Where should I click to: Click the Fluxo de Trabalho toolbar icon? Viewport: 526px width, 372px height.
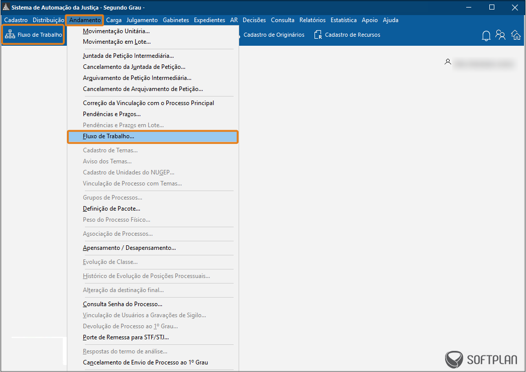tap(10, 35)
